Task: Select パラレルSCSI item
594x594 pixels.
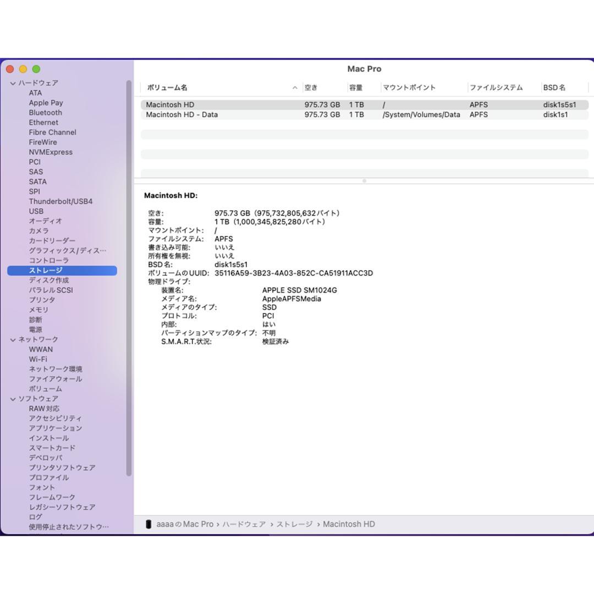Action: point(51,290)
